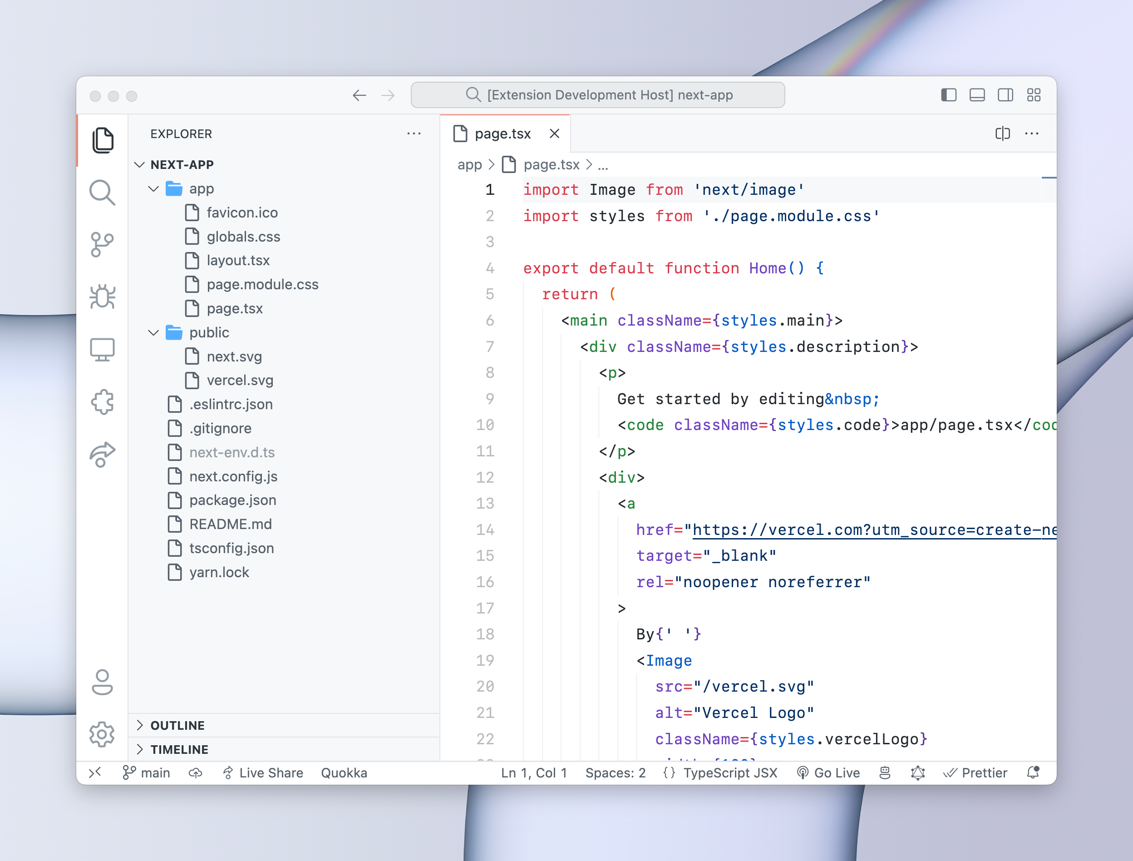Image resolution: width=1133 pixels, height=861 pixels.
Task: Open the Accounts menu icon
Action: coord(102,682)
